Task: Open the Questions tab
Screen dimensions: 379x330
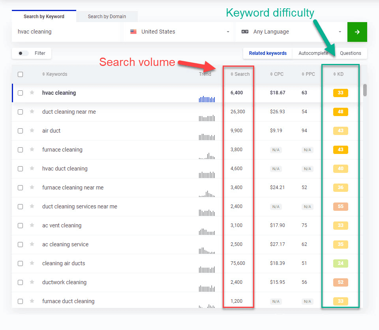Action: (x=350, y=53)
